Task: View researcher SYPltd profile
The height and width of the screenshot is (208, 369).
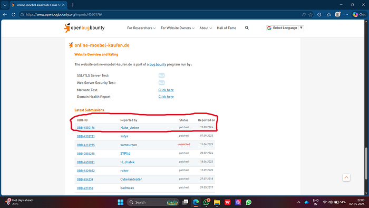Action: (125, 153)
